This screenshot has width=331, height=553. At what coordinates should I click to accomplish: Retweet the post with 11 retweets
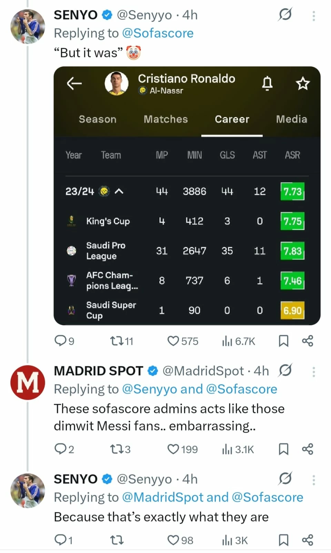117,341
